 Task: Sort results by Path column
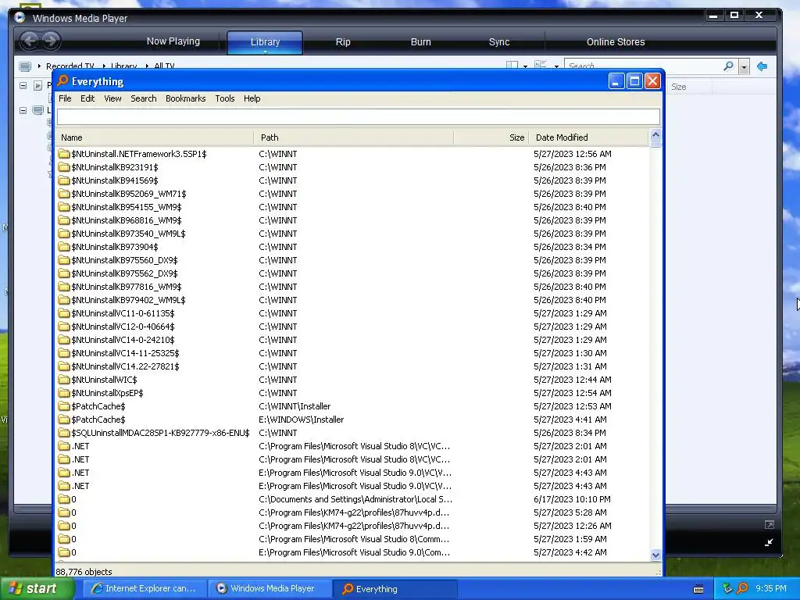(354, 137)
